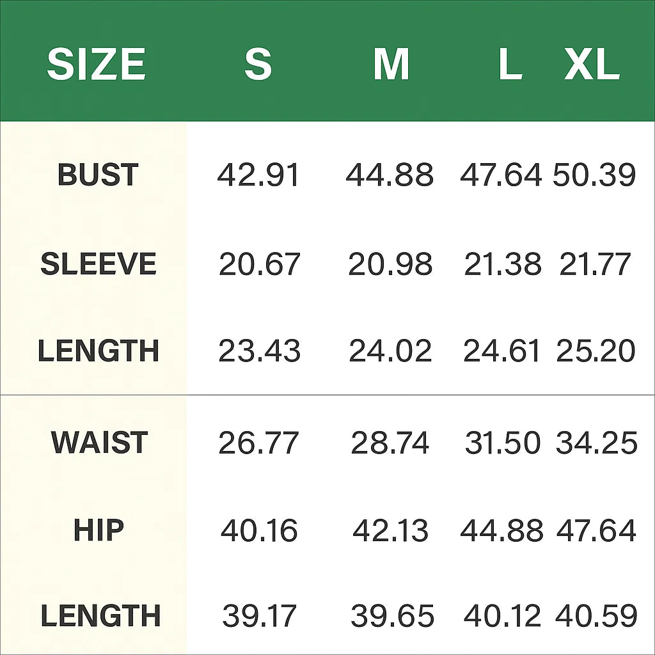Click the waist value 31.50
655x655 pixels.
503,443
